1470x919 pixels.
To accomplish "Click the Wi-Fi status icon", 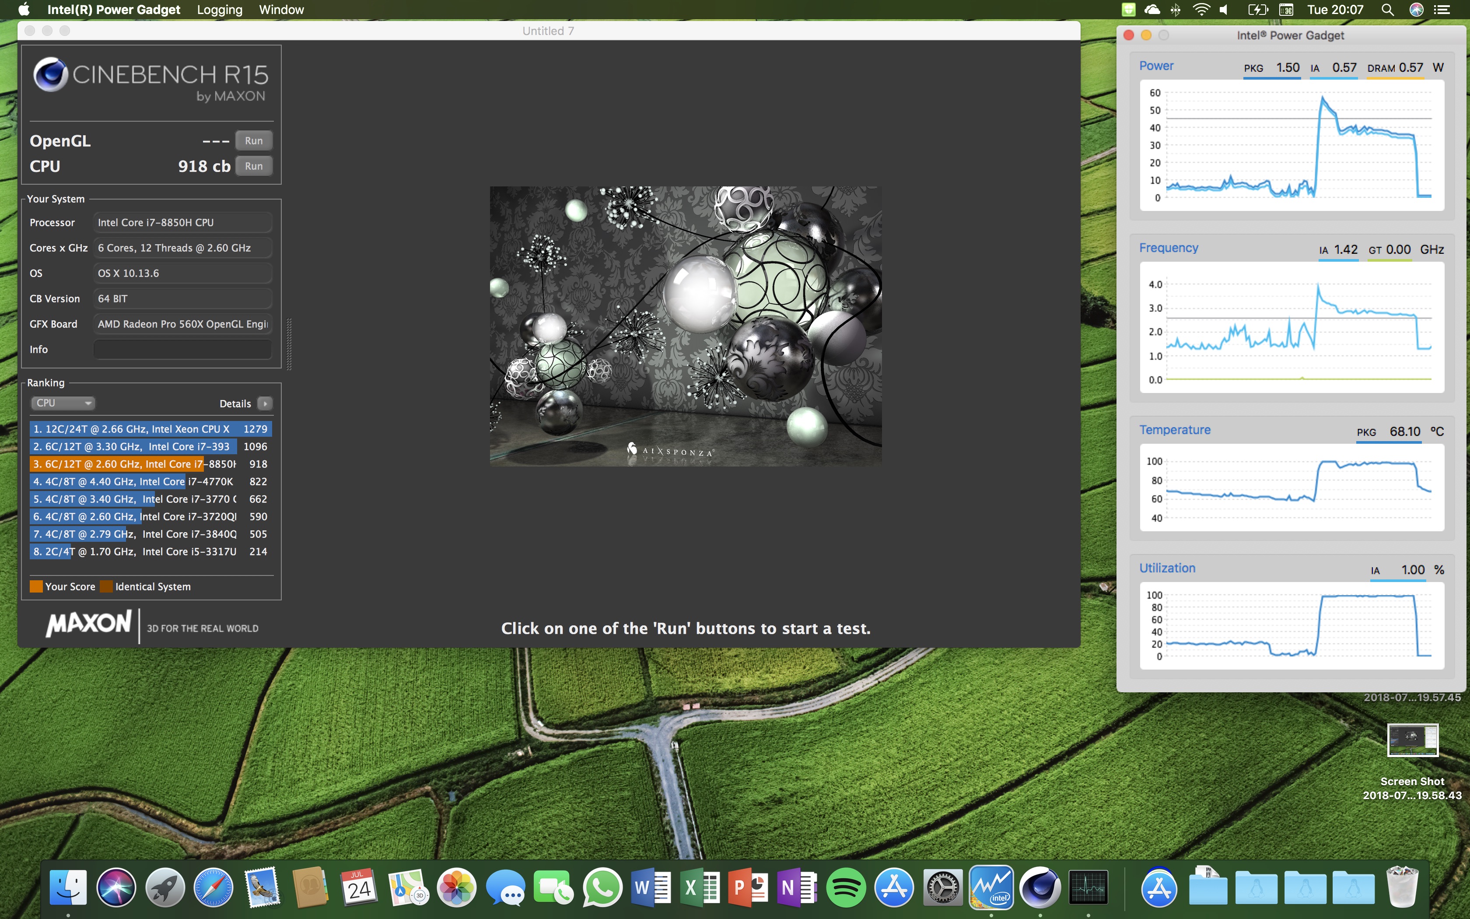I will click(x=1201, y=10).
